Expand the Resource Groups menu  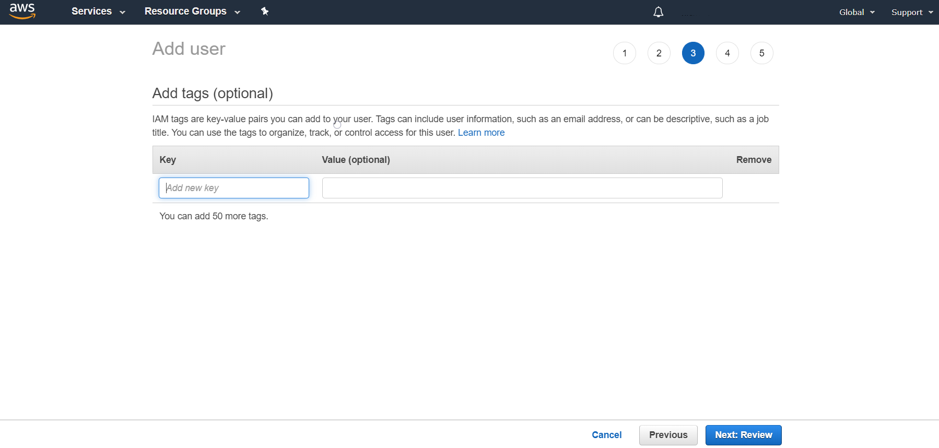click(192, 11)
